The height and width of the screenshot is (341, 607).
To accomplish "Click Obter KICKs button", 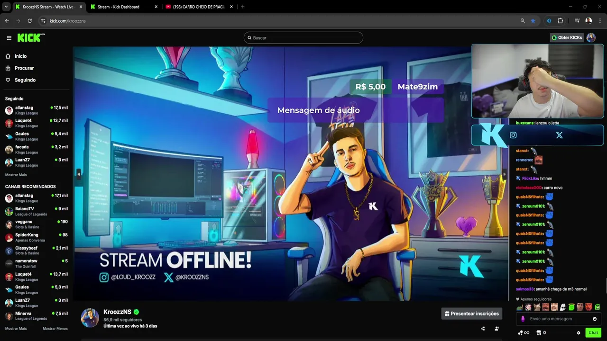I will [x=567, y=37].
